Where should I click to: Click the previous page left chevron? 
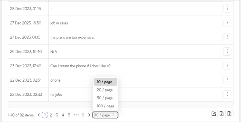click(x=39, y=115)
